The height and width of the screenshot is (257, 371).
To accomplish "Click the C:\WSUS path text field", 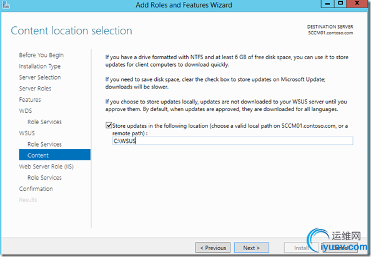I will point(232,141).
